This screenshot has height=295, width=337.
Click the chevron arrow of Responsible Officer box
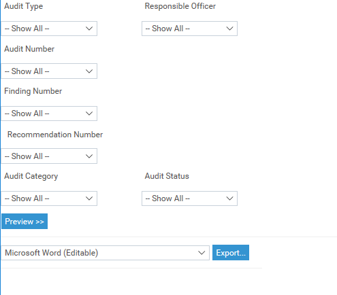pos(229,29)
